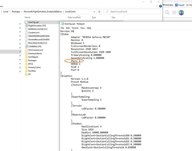Image resolution: width=192 pixels, height=151 pixels.
Task: Open Explorer help question mark icon
Action: 161,6
